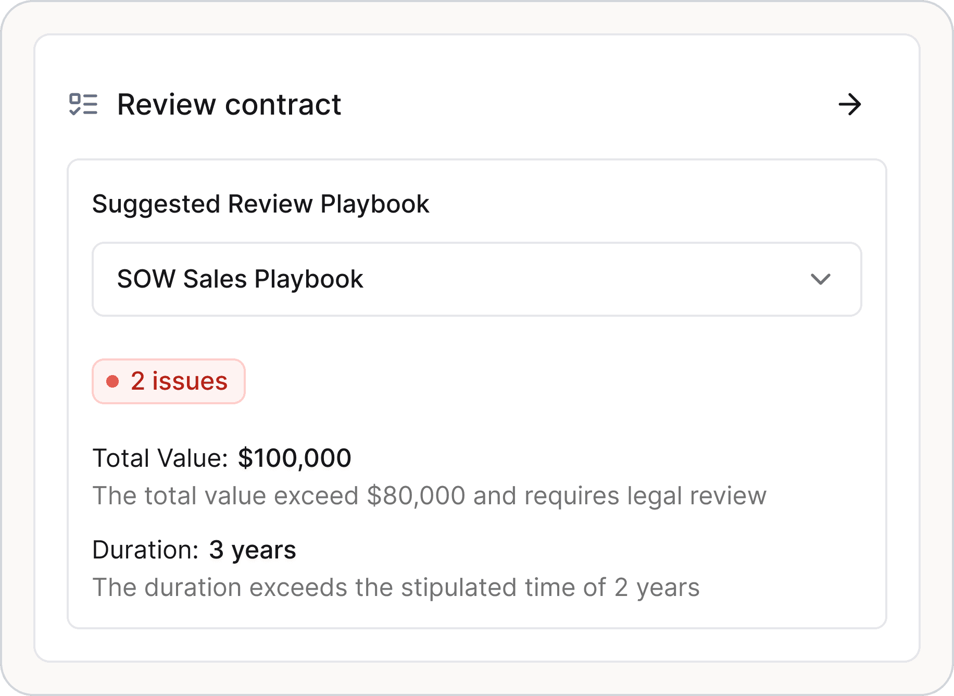Image resolution: width=954 pixels, height=696 pixels.
Task: Select the $100,000 value
Action: 294,458
